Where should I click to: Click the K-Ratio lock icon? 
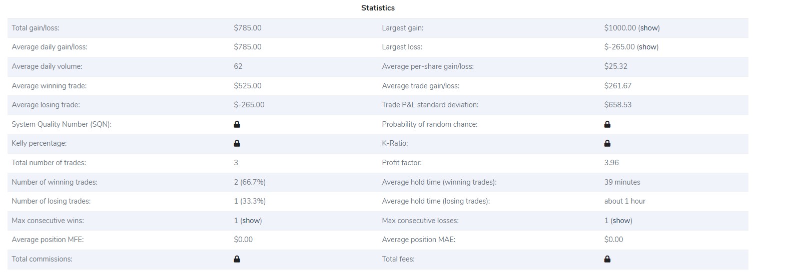[607, 143]
